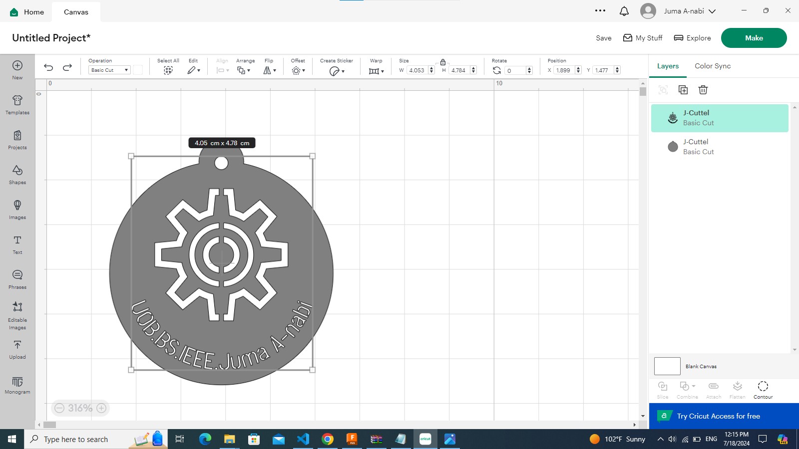Switch to the Layers tab
The image size is (799, 449).
(668, 66)
